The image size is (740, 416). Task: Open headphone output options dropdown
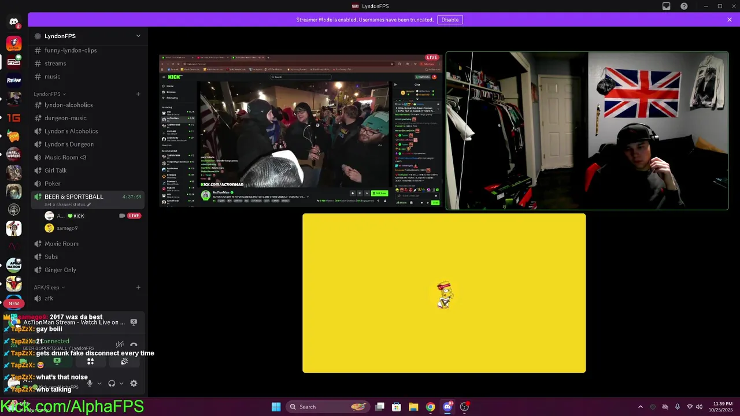[121, 383]
